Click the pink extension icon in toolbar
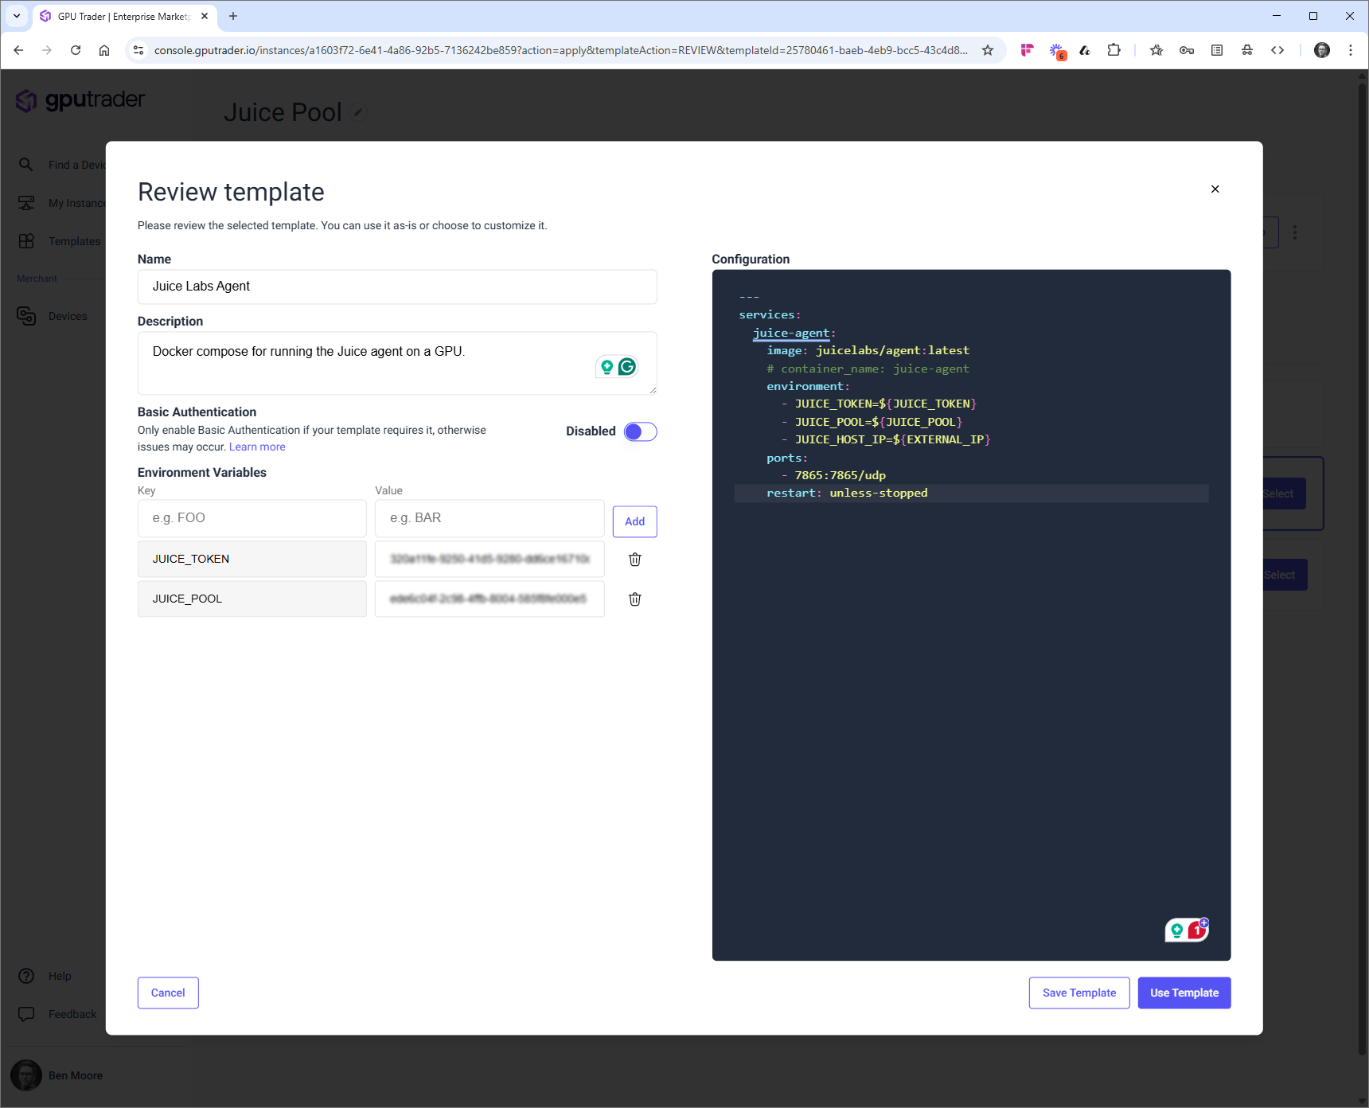Viewport: 1369px width, 1108px height. [1028, 50]
